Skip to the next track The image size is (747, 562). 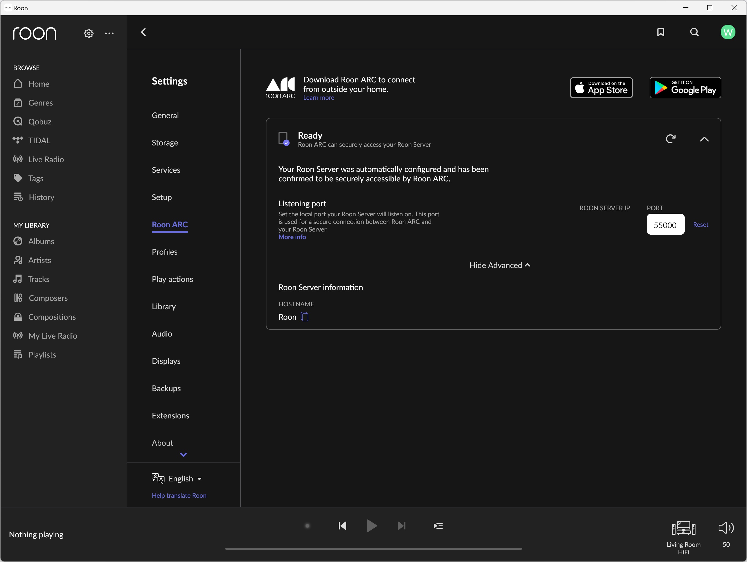point(401,526)
